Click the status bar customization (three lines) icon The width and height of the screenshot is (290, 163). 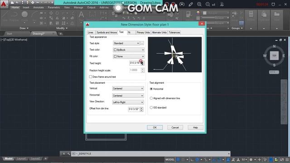pos(287,159)
